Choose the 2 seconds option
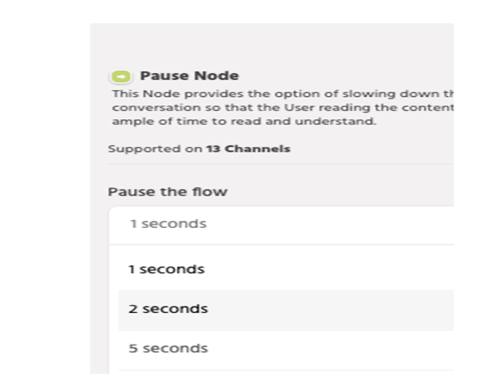The width and height of the screenshot is (490, 386). (168, 309)
